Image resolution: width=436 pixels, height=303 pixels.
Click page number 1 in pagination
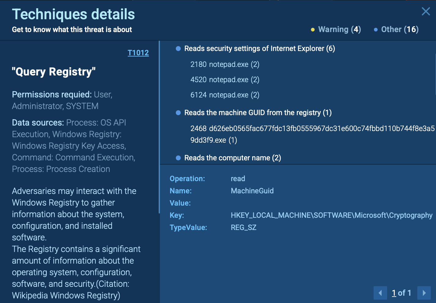point(394,293)
